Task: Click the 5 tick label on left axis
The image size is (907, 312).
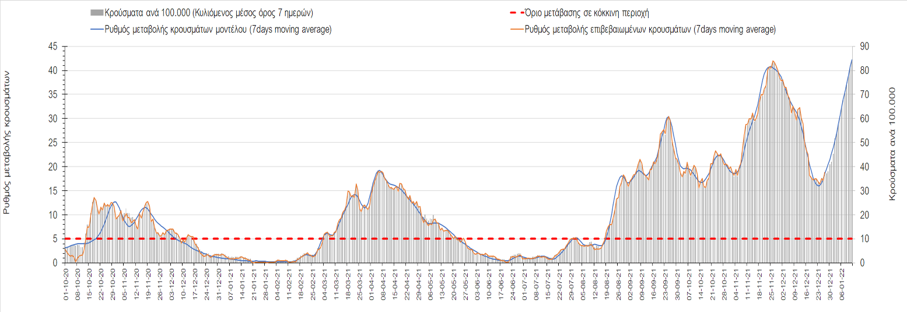Action: [x=55, y=239]
